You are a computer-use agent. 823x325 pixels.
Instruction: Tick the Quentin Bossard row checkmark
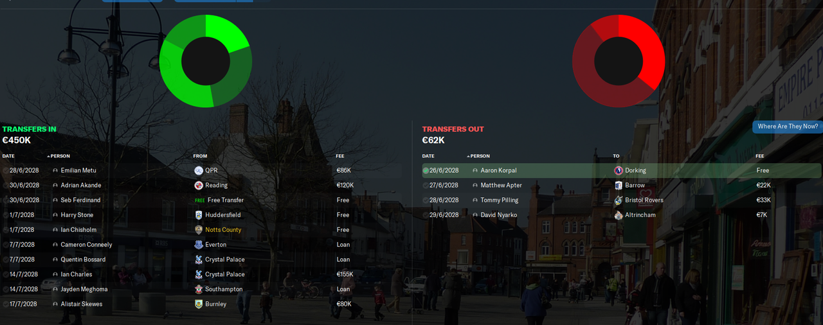[6, 259]
